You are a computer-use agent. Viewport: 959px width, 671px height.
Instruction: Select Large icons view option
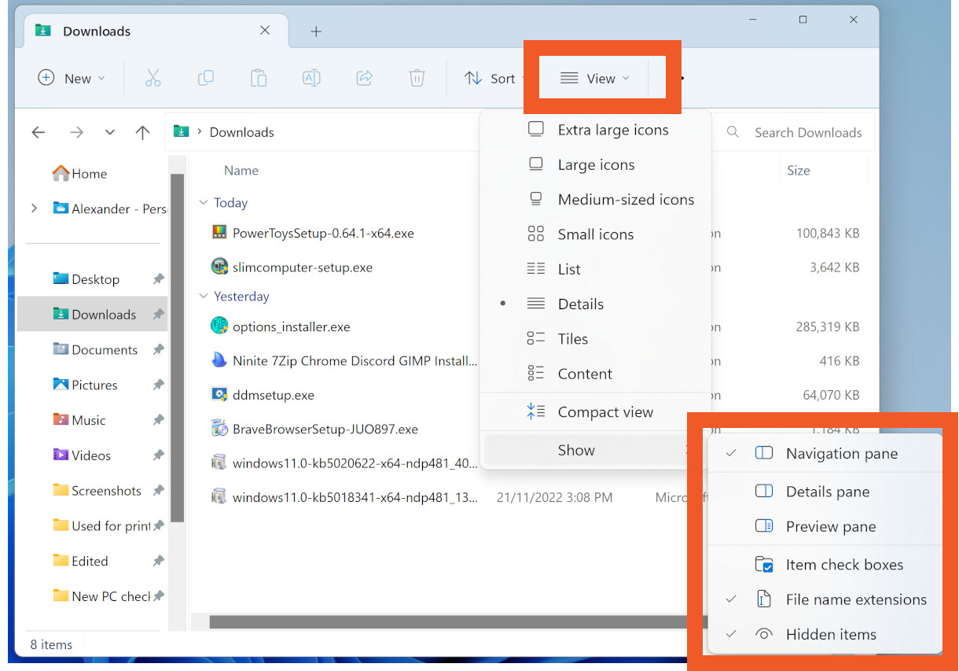pyautogui.click(x=596, y=165)
